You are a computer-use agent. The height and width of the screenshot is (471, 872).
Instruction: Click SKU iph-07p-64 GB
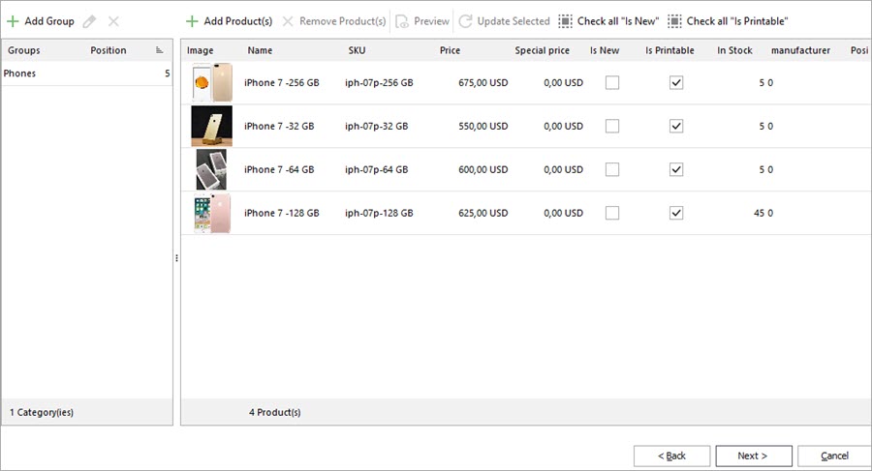pyautogui.click(x=377, y=169)
